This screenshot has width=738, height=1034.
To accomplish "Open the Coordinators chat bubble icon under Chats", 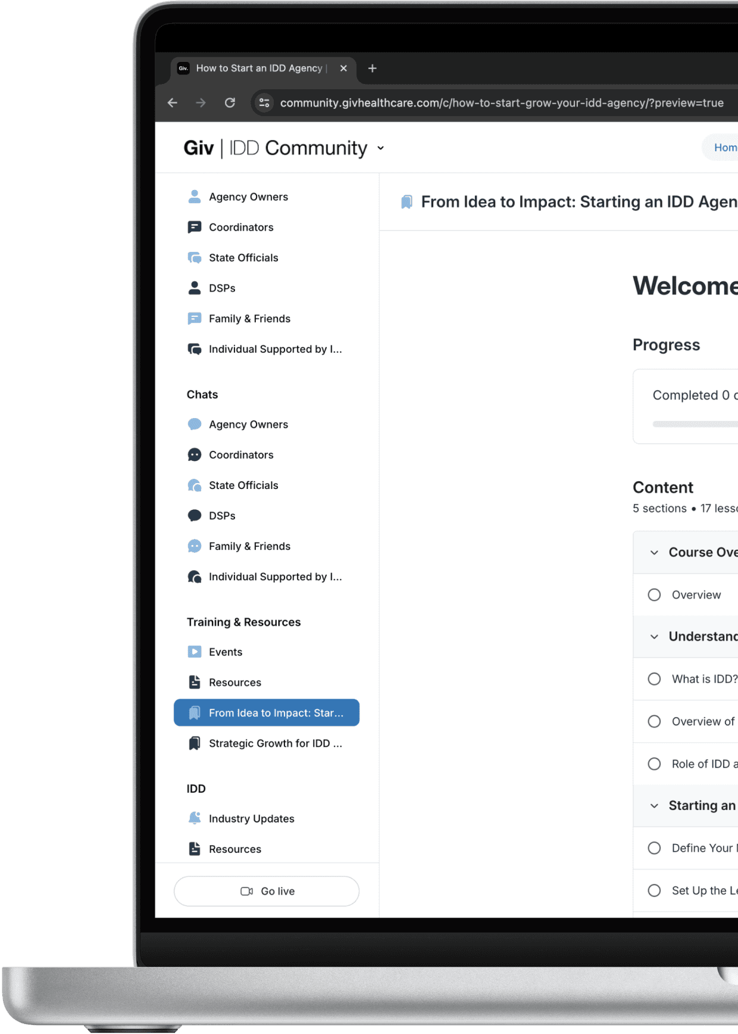I will (x=195, y=455).
